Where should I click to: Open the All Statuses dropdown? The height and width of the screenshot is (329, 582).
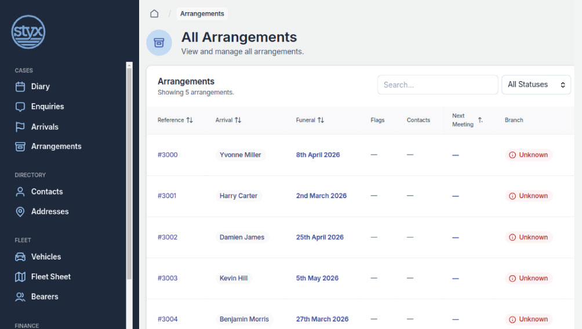536,85
